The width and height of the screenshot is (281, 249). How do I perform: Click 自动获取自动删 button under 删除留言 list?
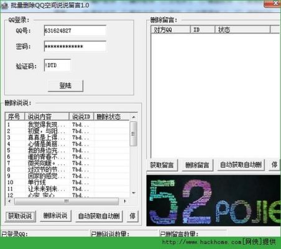(241, 165)
